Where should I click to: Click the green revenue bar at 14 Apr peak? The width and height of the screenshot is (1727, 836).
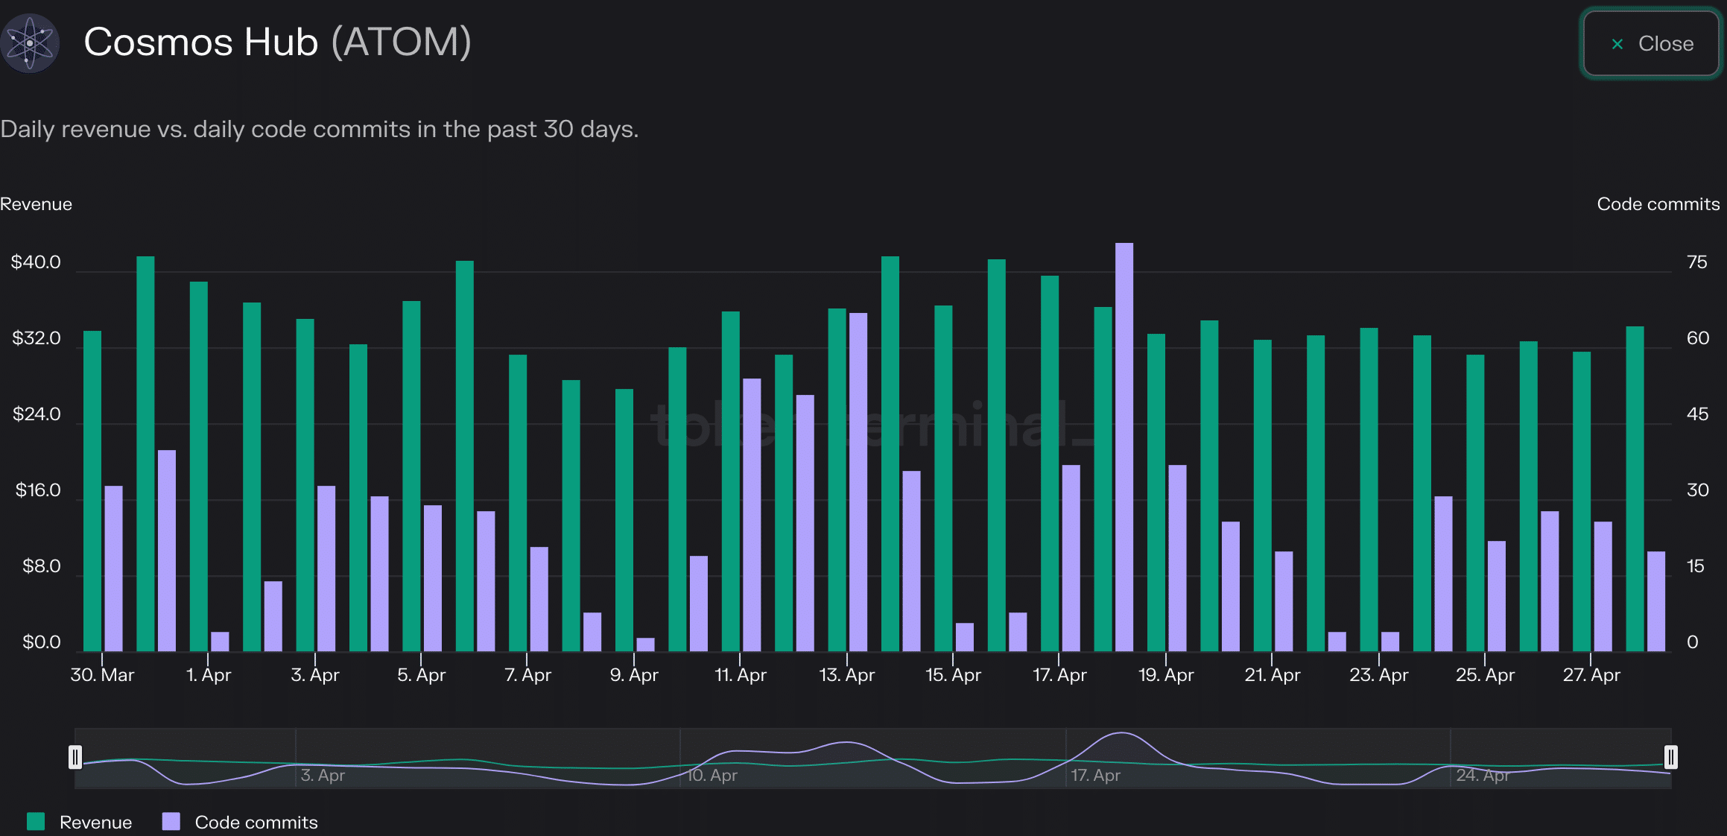890,454
